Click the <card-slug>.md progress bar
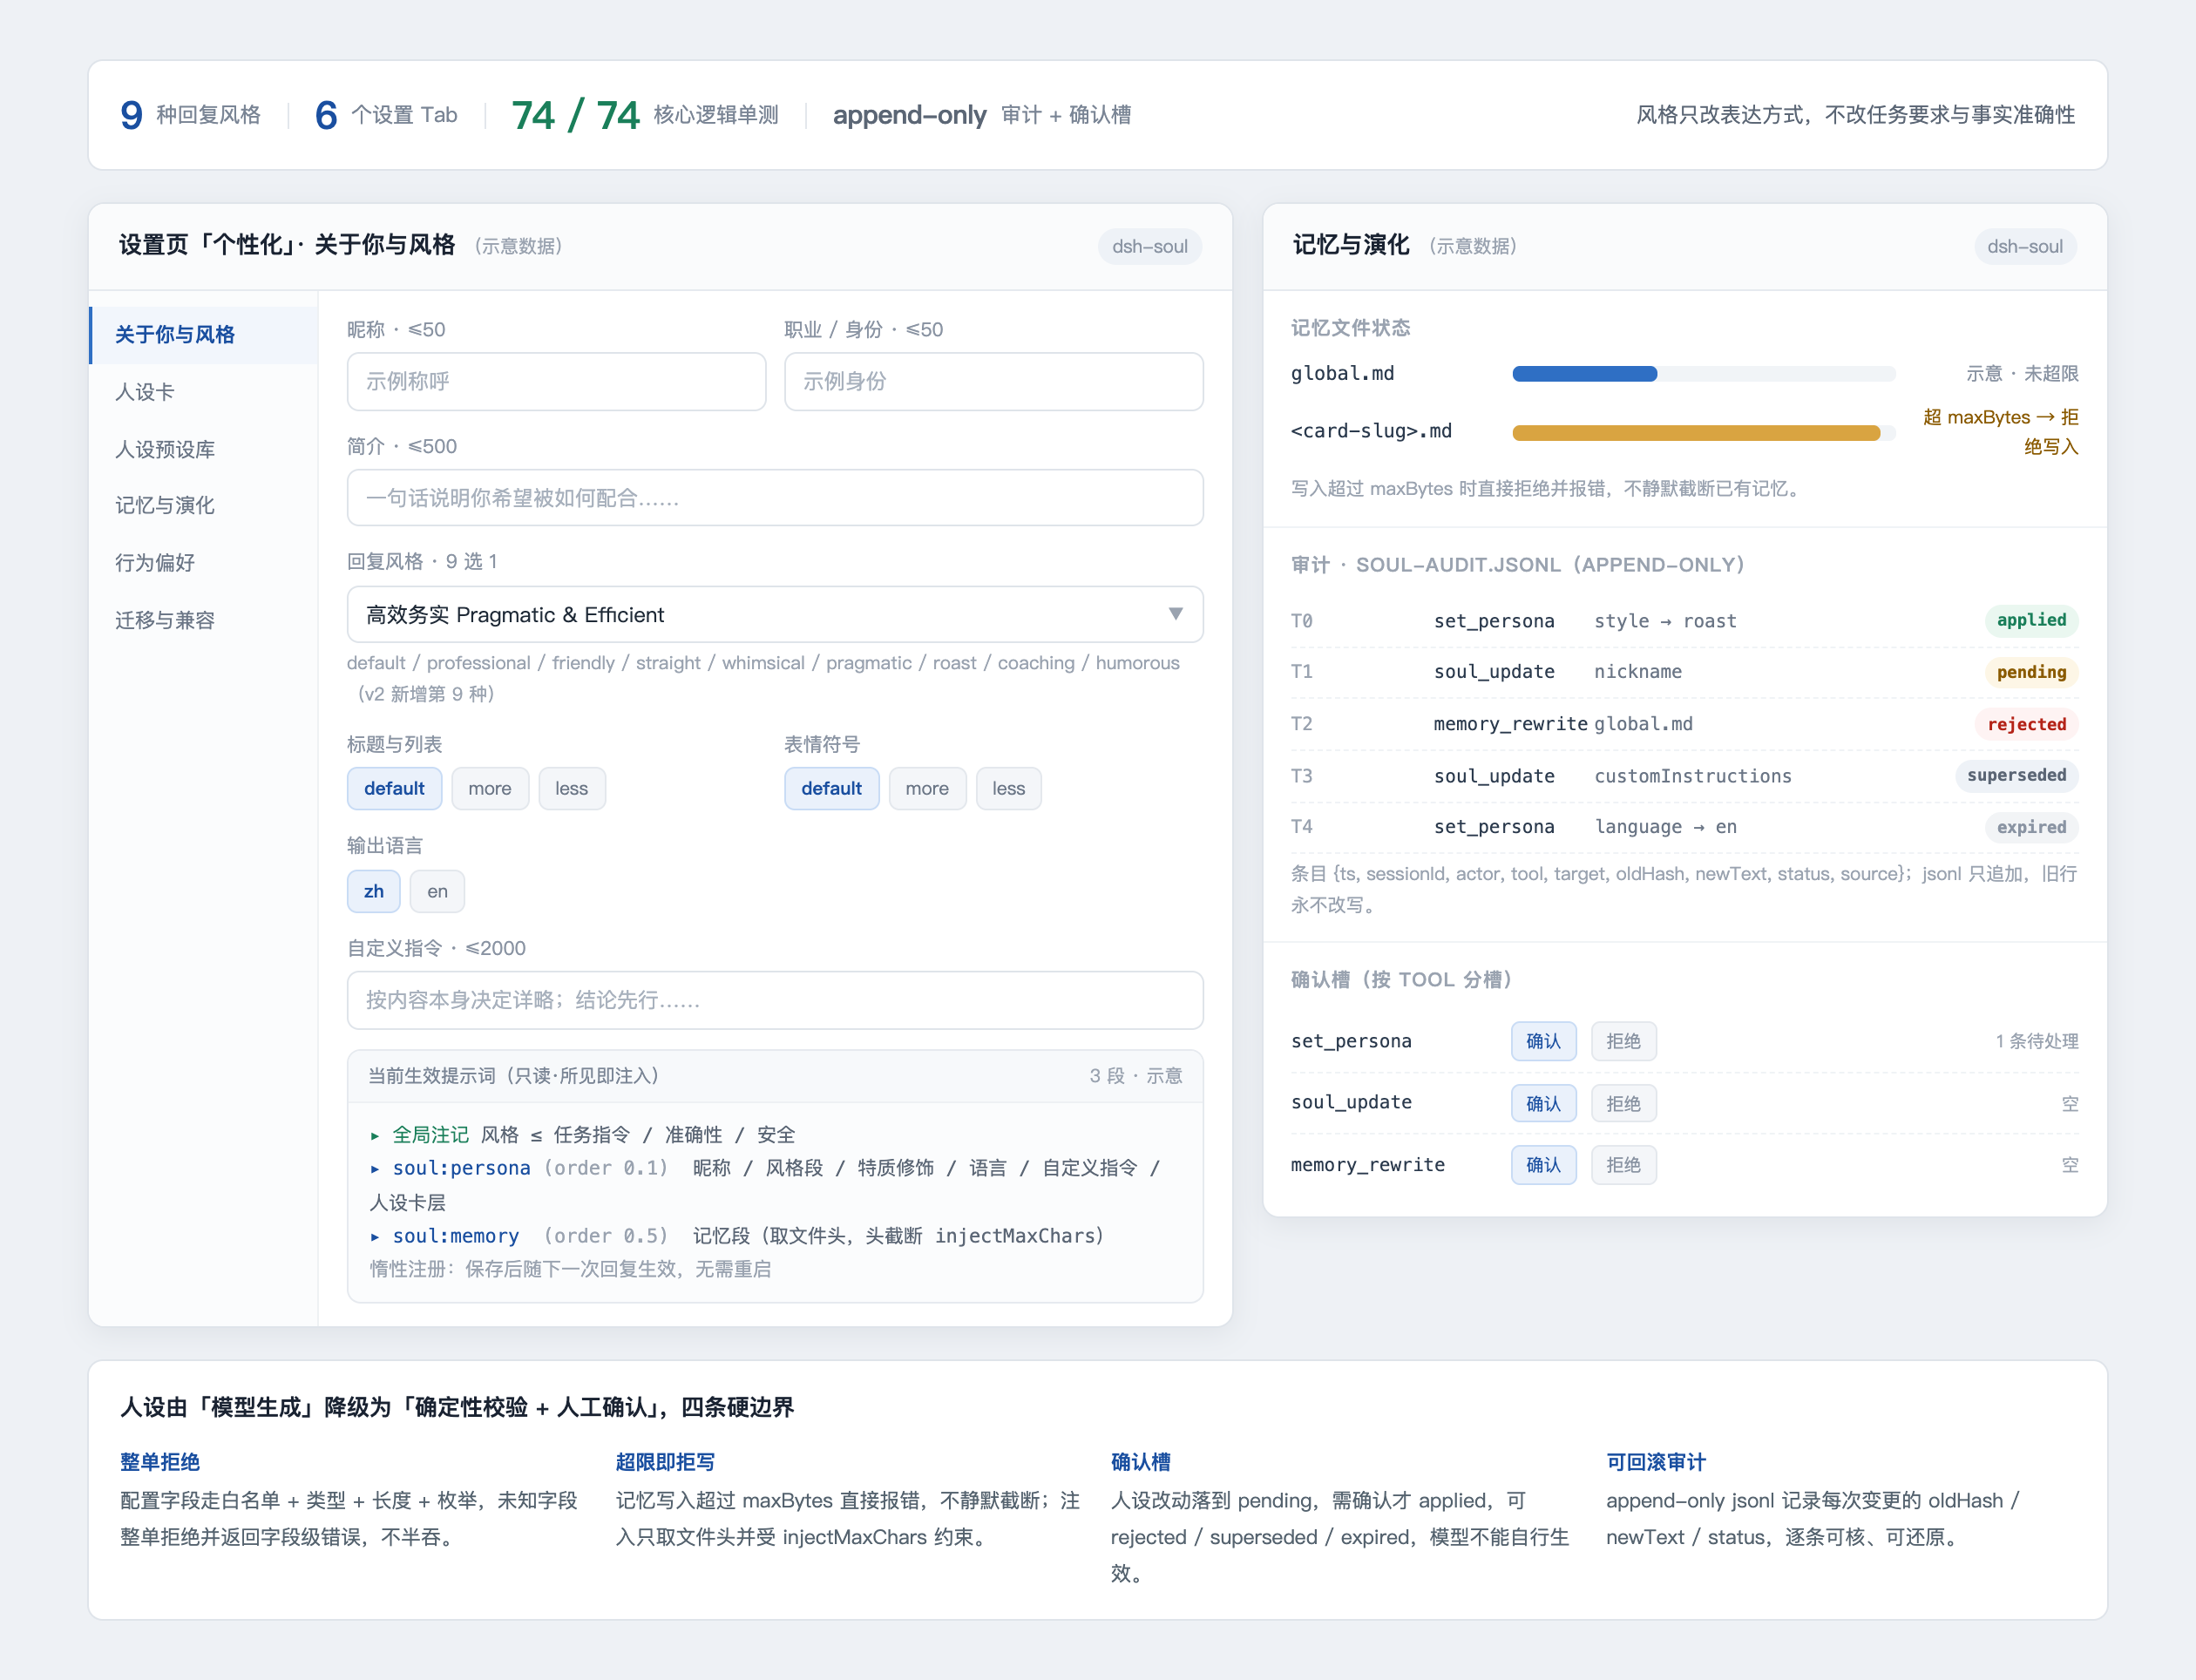This screenshot has height=1680, width=2196. coord(1703,433)
